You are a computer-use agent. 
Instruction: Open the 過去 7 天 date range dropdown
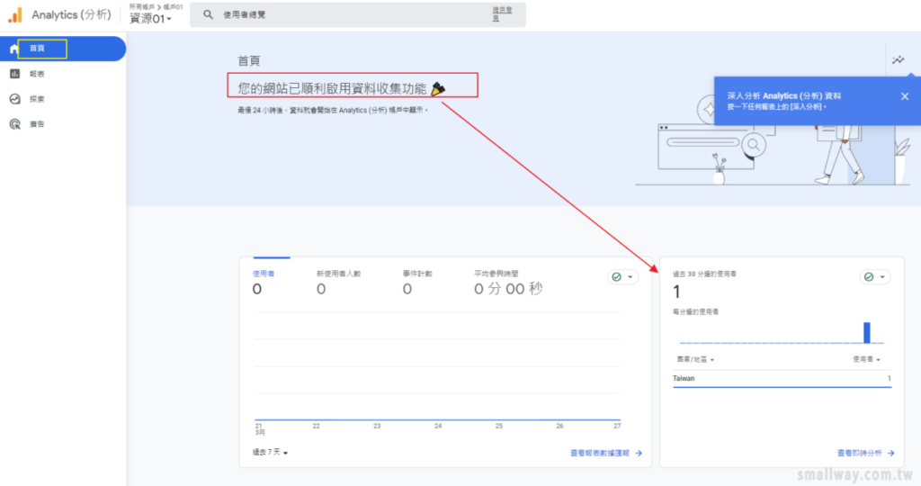[x=270, y=453]
